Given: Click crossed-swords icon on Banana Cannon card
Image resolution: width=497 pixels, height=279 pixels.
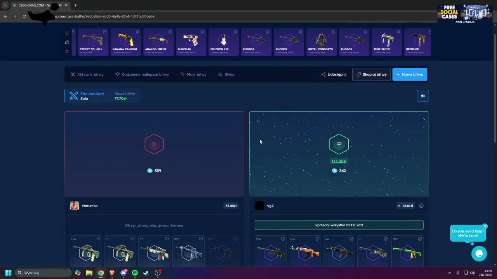Looking at the screenshot, I should coord(137,32).
